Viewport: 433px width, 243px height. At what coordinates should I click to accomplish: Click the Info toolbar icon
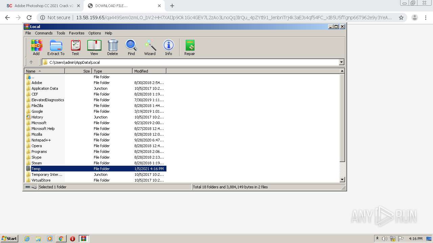point(168,47)
